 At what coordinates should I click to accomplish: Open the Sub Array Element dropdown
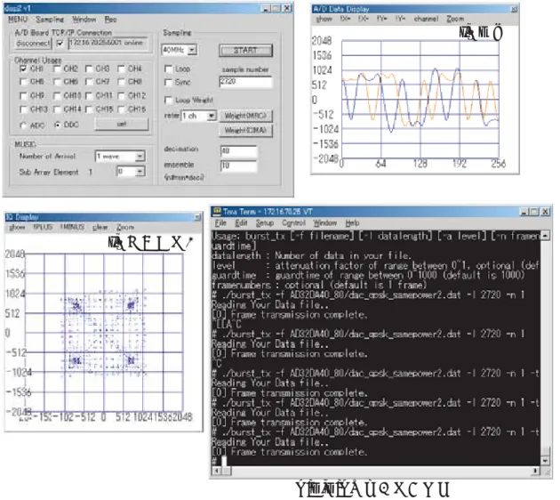tap(140, 172)
